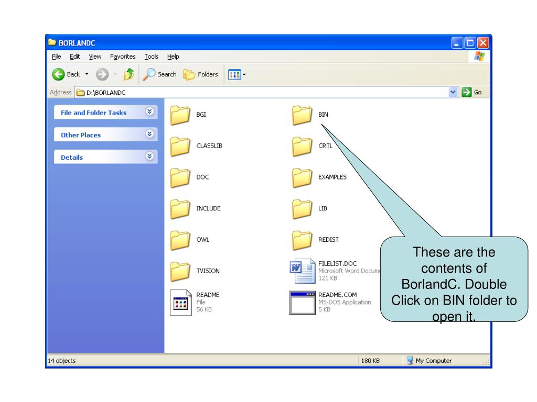The width and height of the screenshot is (537, 402).
Task: Open the Forward history dropdown arrow
Action: click(115, 74)
